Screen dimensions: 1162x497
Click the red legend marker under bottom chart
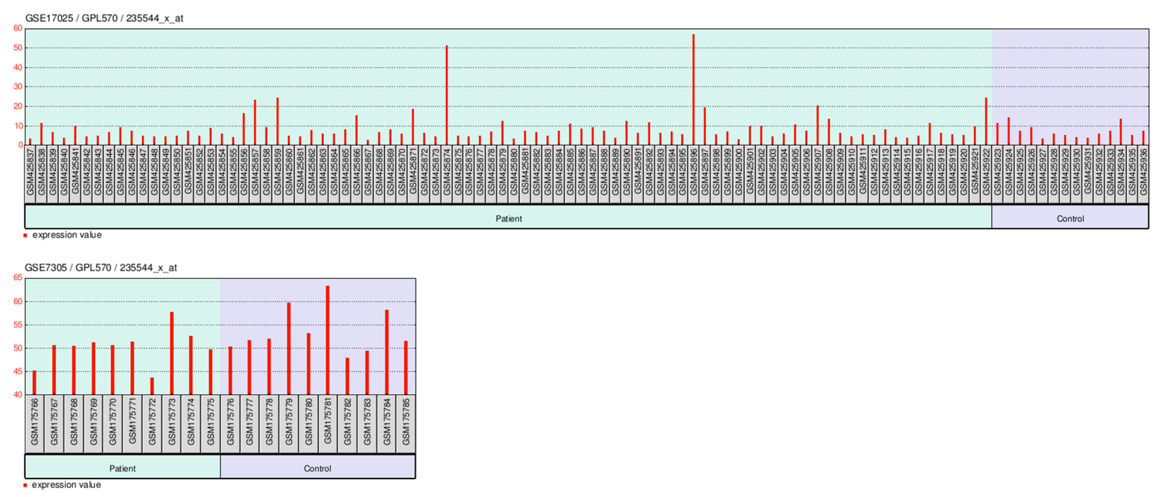(25, 485)
